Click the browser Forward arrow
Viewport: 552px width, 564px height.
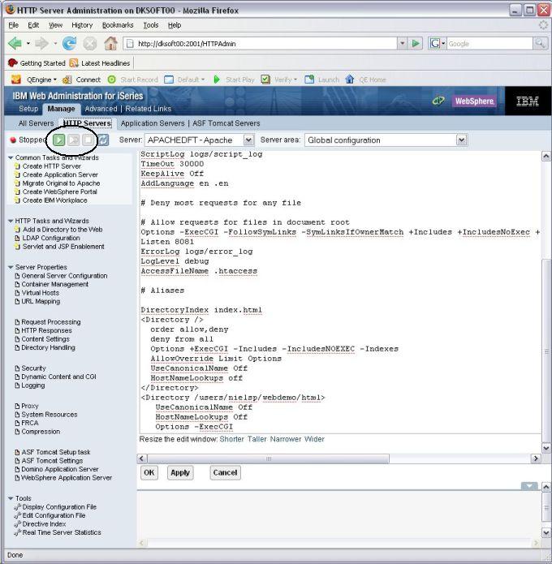point(41,44)
